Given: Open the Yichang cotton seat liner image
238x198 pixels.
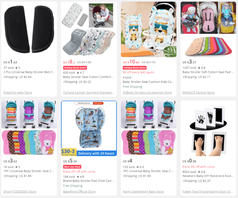Looking at the screenshot, I should tap(89, 29).
